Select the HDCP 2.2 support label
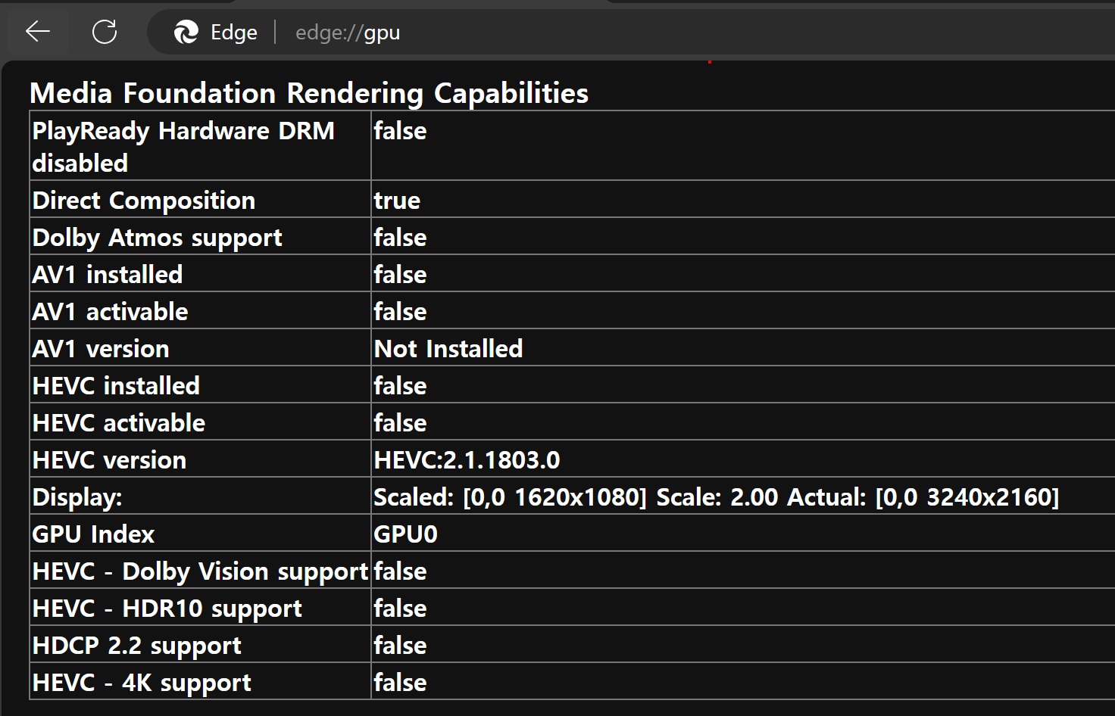This screenshot has width=1115, height=716. pos(137,646)
